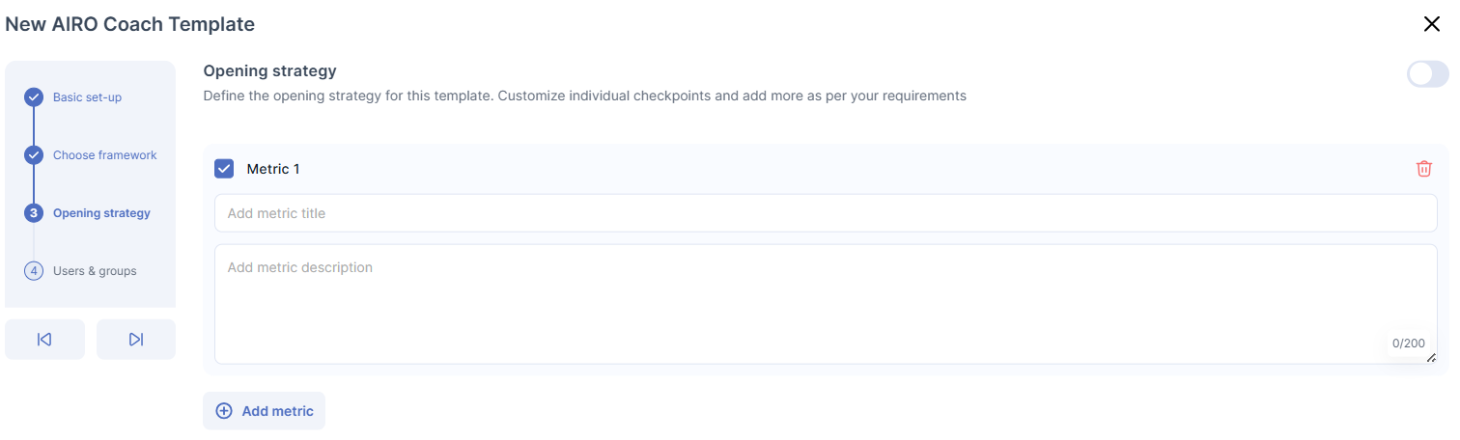Go to next step with forward arrow
Screen dimensions: 1460x440
tap(136, 340)
